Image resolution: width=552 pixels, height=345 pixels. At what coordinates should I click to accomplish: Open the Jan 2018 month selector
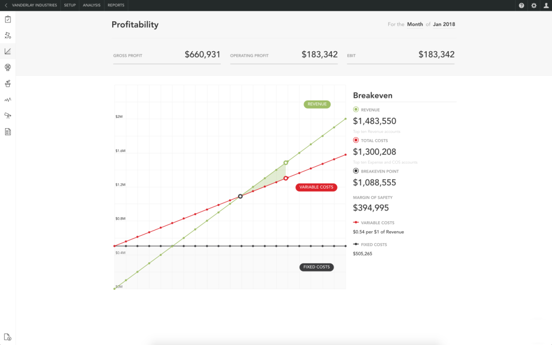click(x=446, y=24)
